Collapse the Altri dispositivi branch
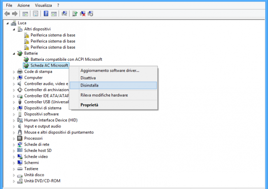Viewport: 268px width, 189px height. 14,29
